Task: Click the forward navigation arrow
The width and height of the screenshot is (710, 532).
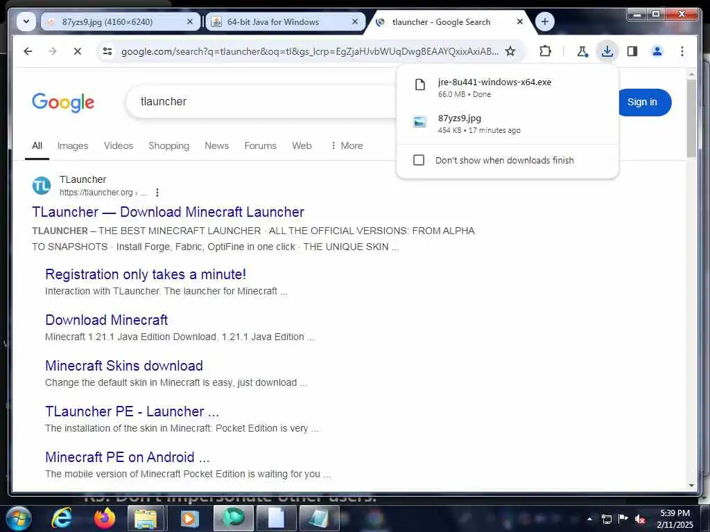Action: (53, 51)
